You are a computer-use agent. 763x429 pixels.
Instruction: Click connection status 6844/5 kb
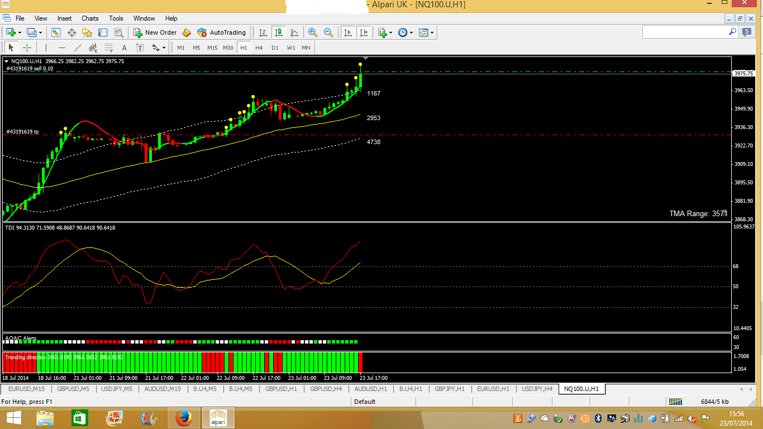point(714,402)
